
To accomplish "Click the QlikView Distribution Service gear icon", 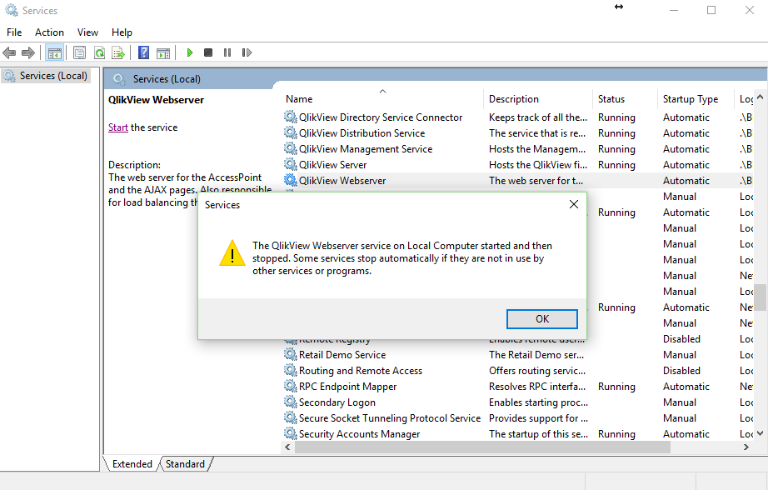I will (x=291, y=132).
